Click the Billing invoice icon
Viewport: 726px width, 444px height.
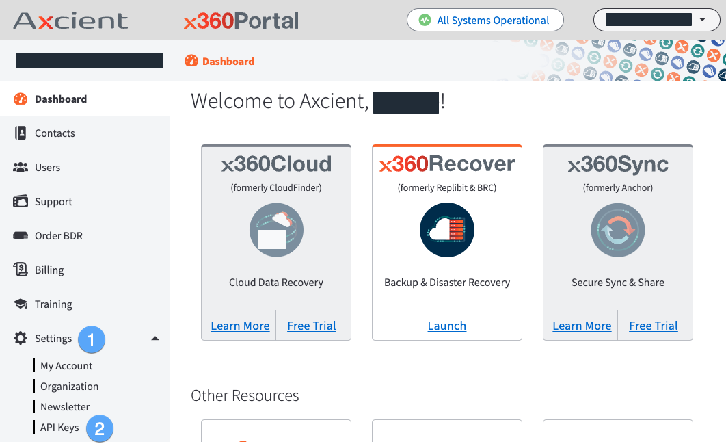click(x=21, y=270)
